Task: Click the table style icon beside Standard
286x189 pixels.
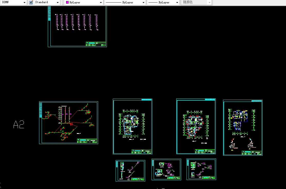Action: click(x=31, y=2)
